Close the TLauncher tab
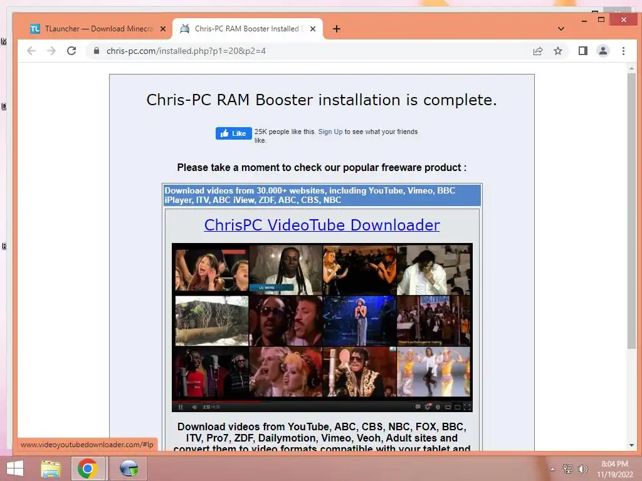642x481 pixels. (x=163, y=29)
